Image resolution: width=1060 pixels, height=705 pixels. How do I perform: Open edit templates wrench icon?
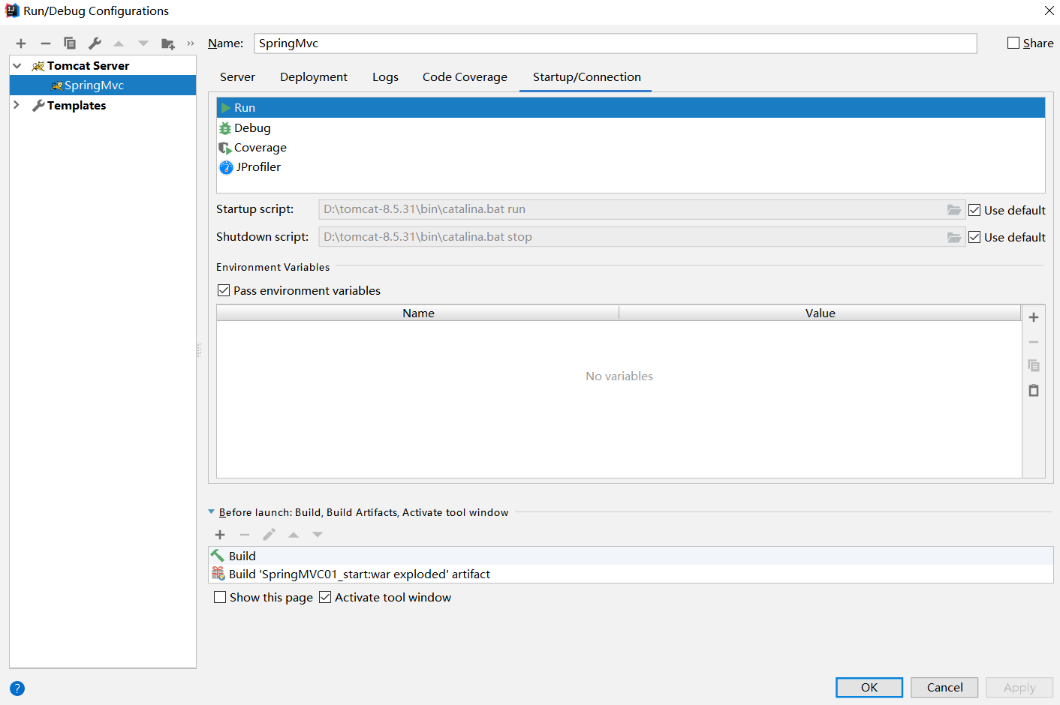[x=95, y=43]
